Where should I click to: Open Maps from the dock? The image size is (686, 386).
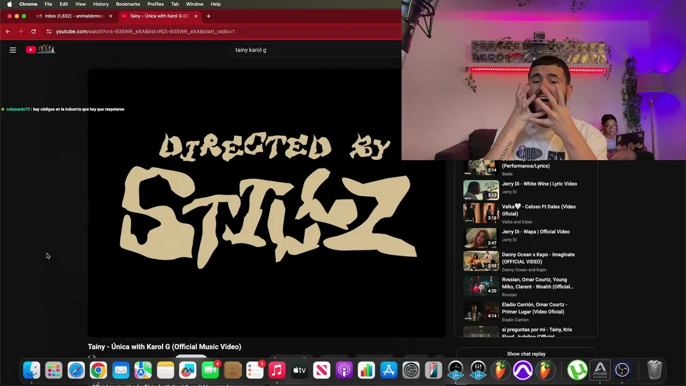pos(143,370)
